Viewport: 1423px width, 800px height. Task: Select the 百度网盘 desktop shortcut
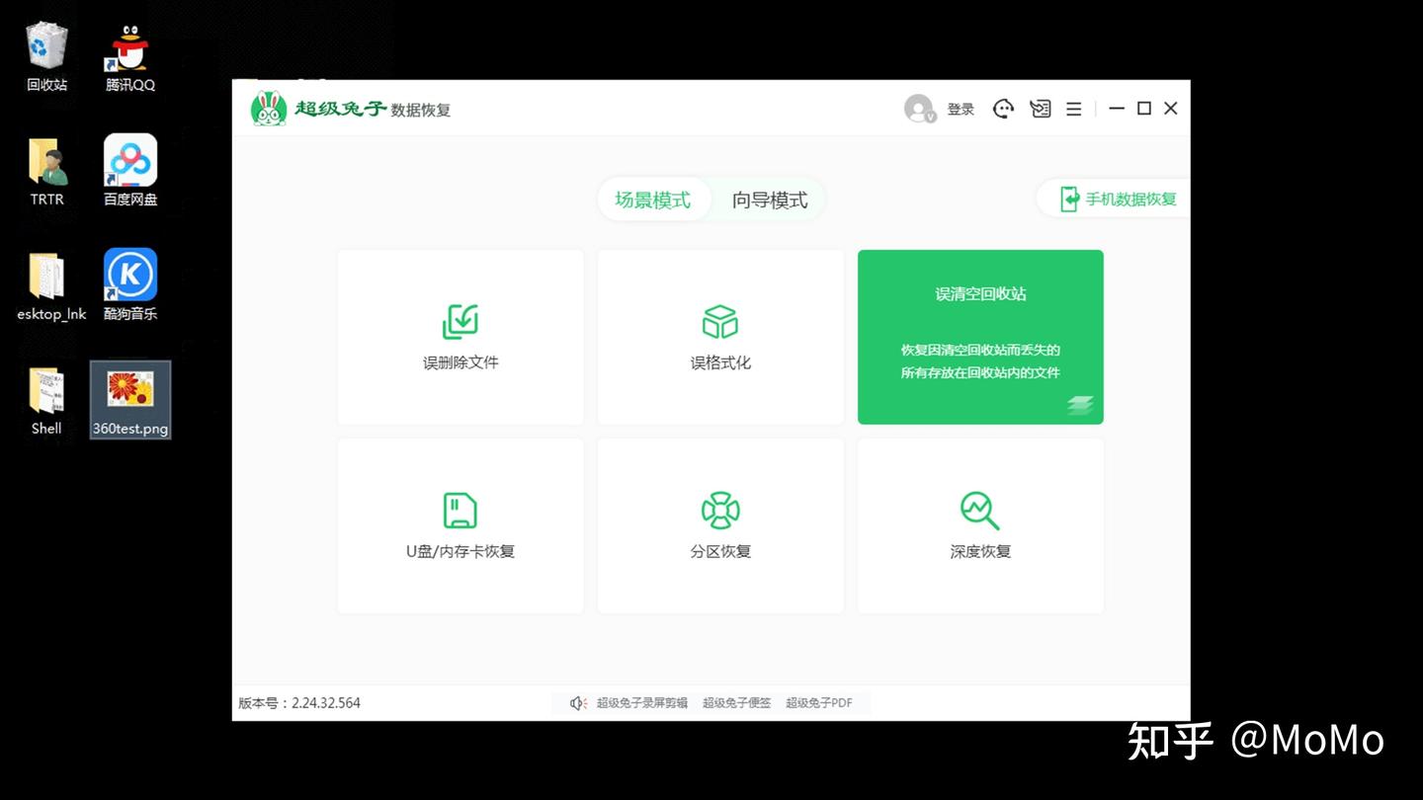[x=130, y=172]
